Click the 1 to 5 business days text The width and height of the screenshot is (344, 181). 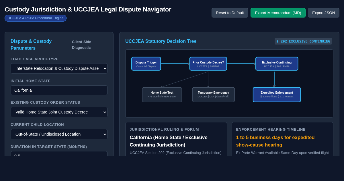pyautogui.click(x=275, y=141)
